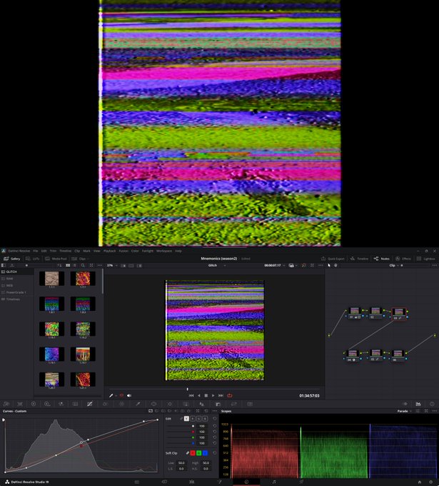The width and height of the screenshot is (439, 486).
Task: Open the Curves panel three-dot options menu
Action: (x=215, y=411)
